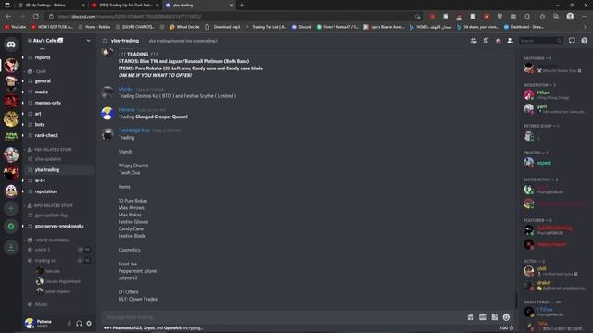Go back with browser back arrow
593x333 pixels.
pos(8,17)
